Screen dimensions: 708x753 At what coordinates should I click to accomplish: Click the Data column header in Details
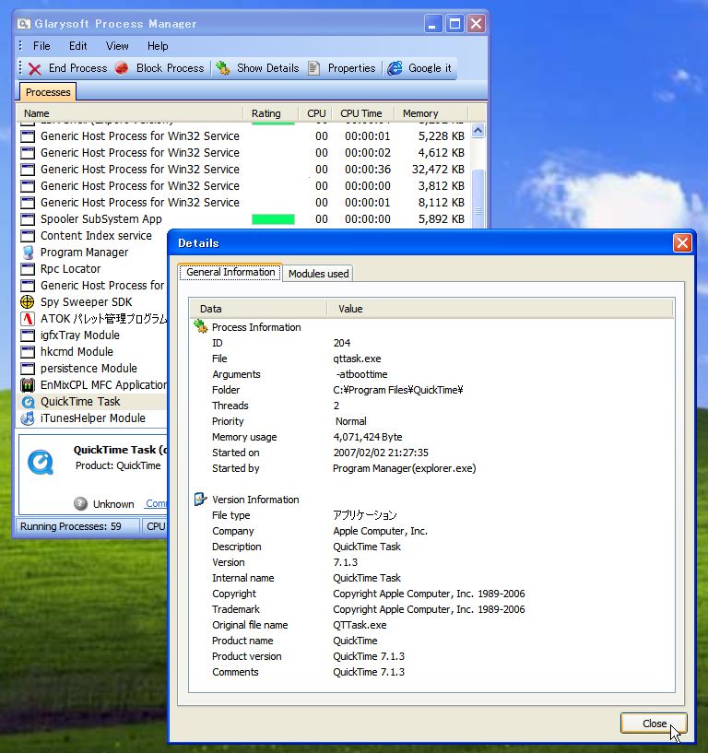258,309
